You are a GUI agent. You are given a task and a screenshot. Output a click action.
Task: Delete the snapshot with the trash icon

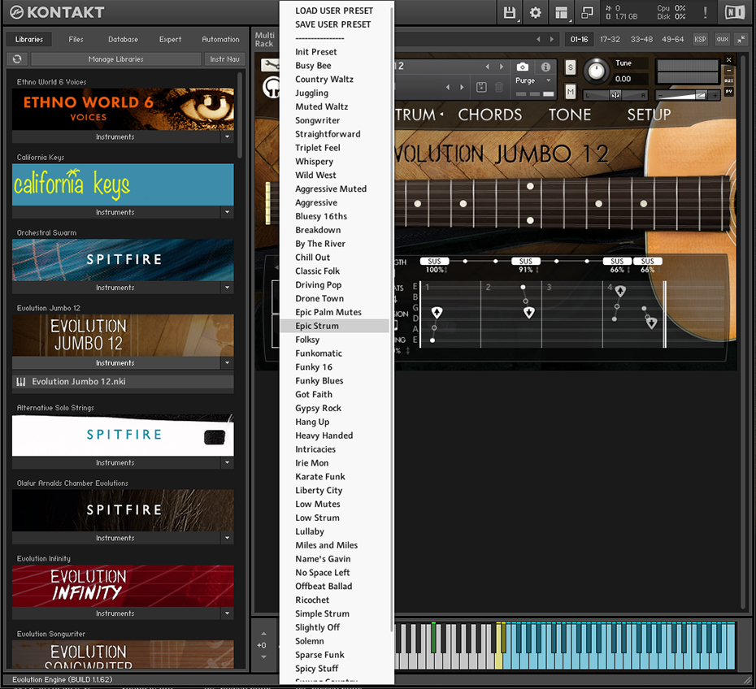[x=499, y=87]
